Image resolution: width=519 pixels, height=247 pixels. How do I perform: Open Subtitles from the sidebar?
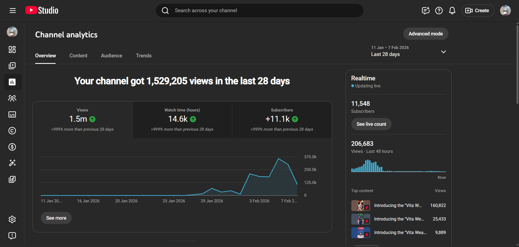coord(12,114)
